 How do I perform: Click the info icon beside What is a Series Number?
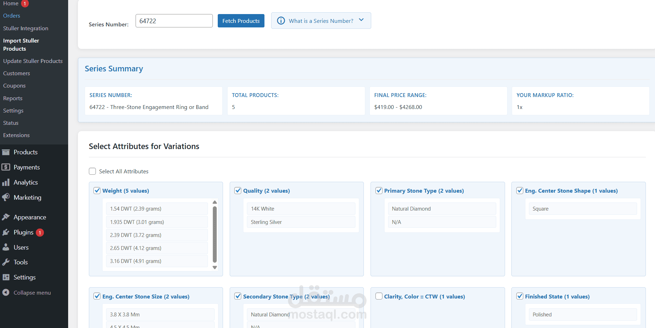click(x=281, y=21)
